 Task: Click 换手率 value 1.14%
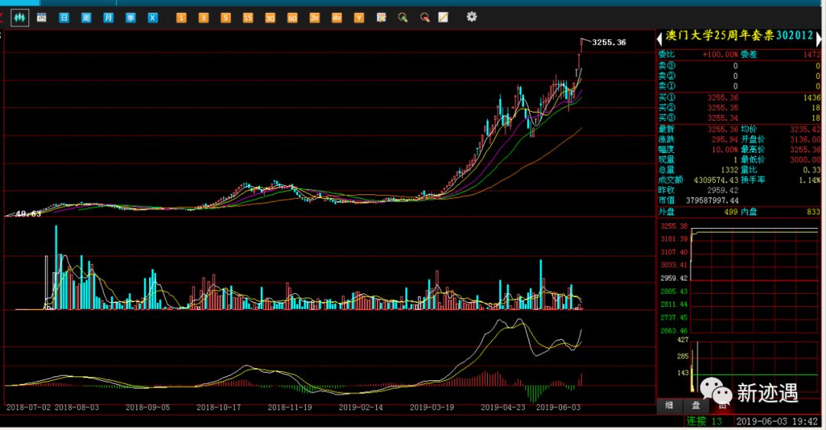(810, 181)
